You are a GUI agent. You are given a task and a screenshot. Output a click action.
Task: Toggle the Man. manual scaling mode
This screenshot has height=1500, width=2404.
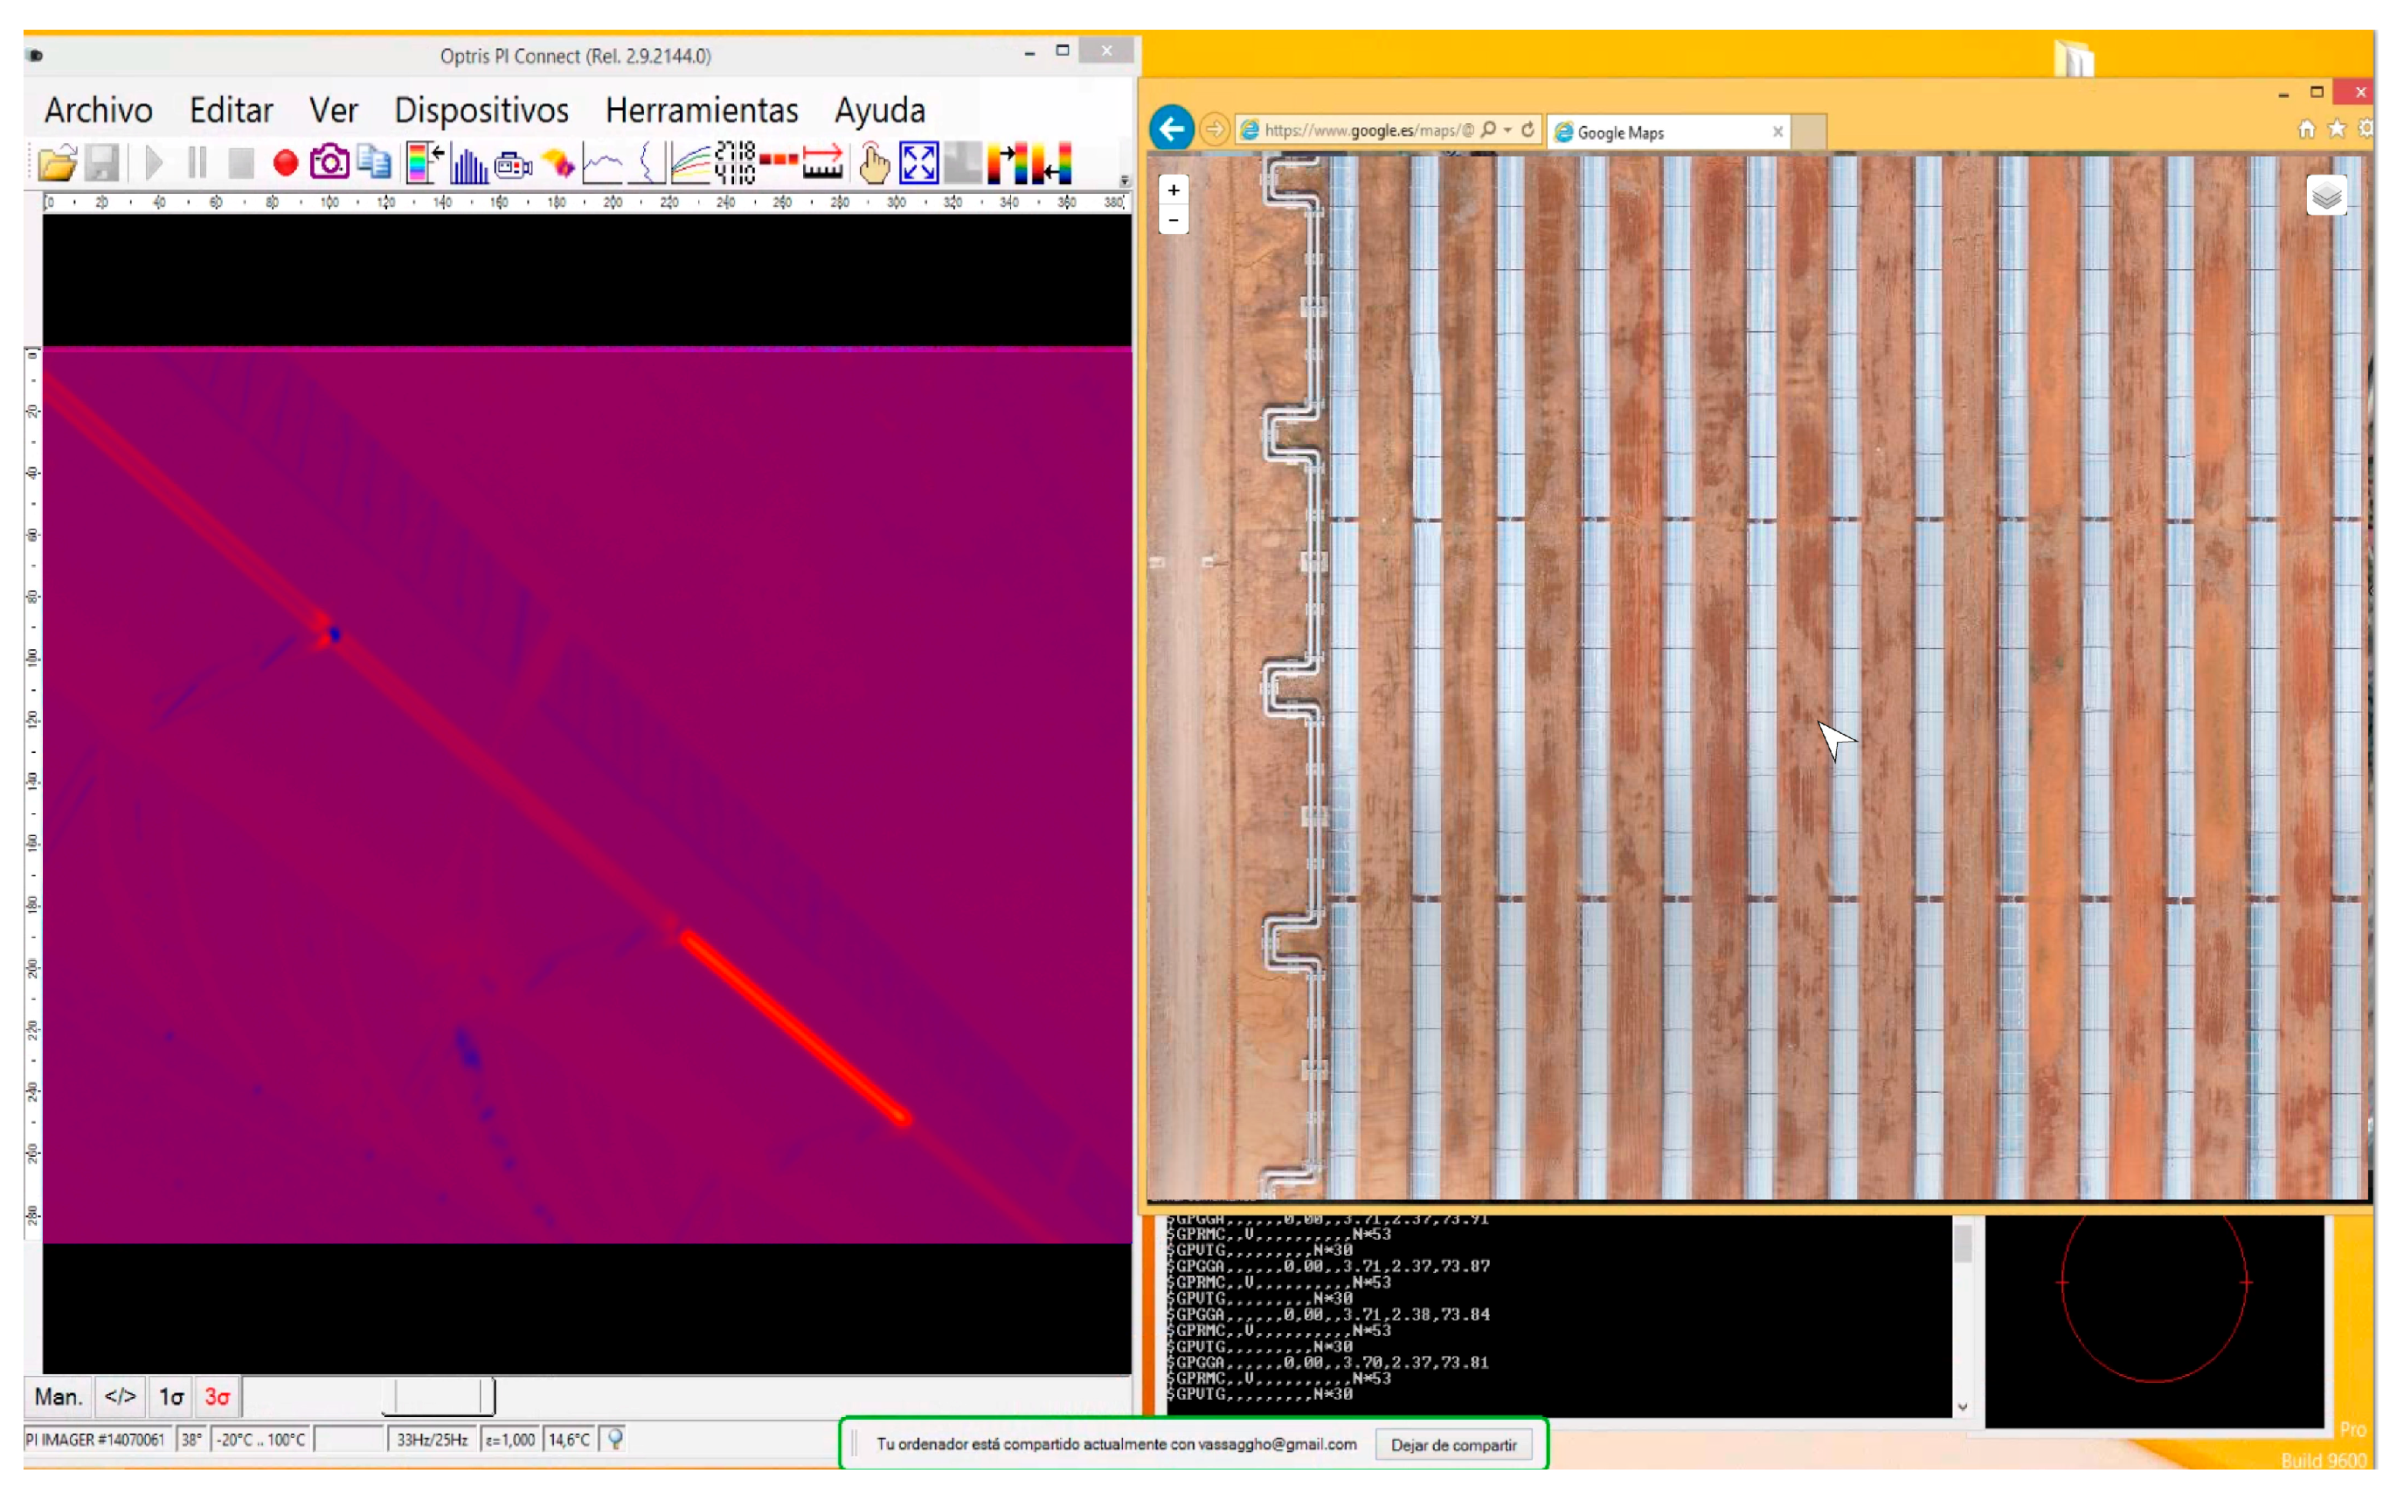click(x=58, y=1398)
